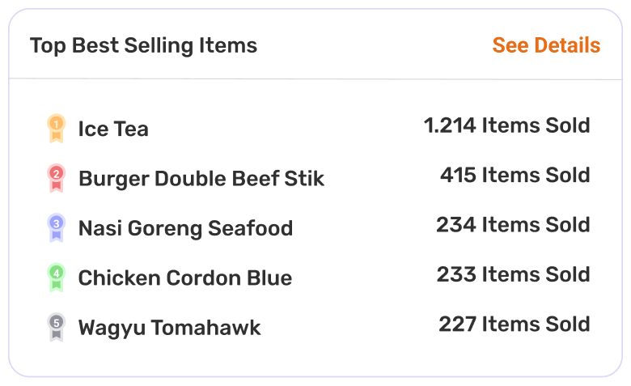Click blank card area below Wagyu Tomahawk
This screenshot has height=386, width=631.
[x=315, y=358]
